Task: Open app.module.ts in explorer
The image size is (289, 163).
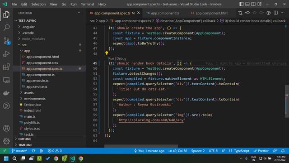Action: tap(49, 81)
